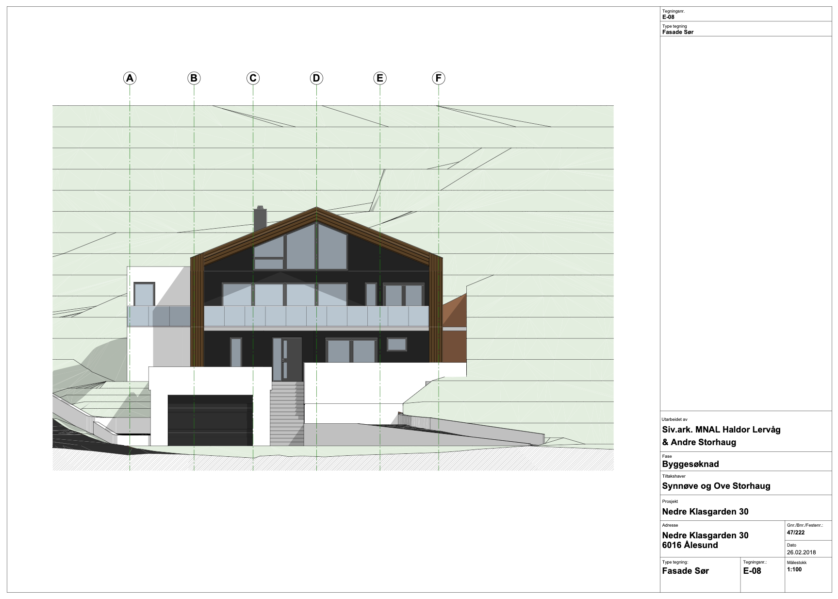Click the grid bubble labeled C

(253, 78)
